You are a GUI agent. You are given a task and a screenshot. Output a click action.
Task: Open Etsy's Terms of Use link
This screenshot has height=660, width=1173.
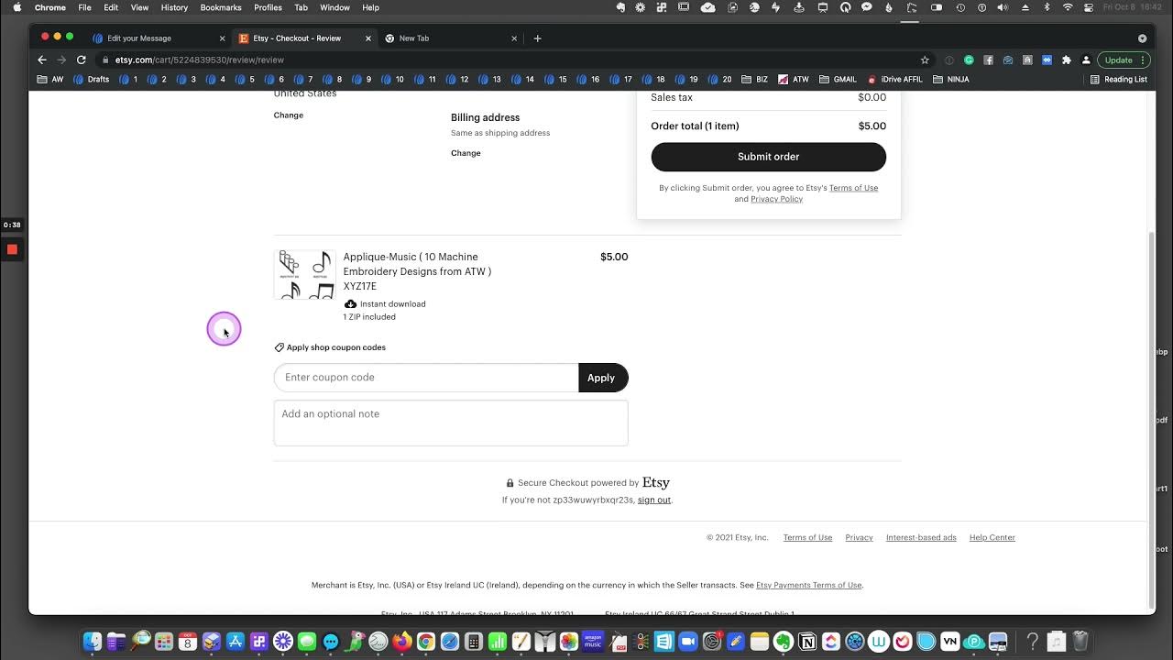pyautogui.click(x=853, y=188)
